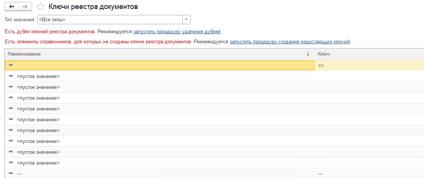Select the fifth <пустое значение> row text
424x178 pixels.
coord(38,120)
